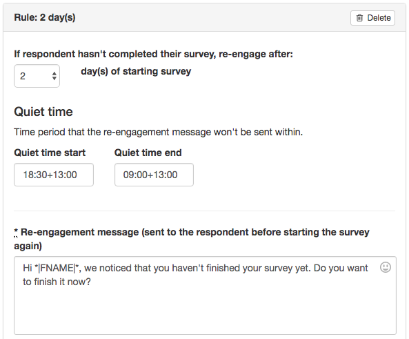Click the quiet time description sentence
Screen dimensions: 409x339
point(159,132)
